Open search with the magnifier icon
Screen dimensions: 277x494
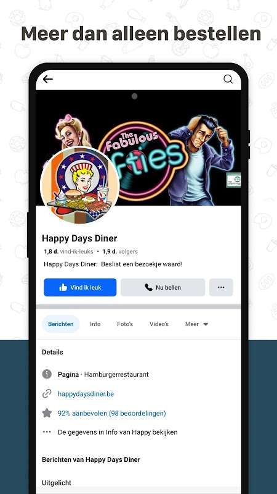pos(228,79)
